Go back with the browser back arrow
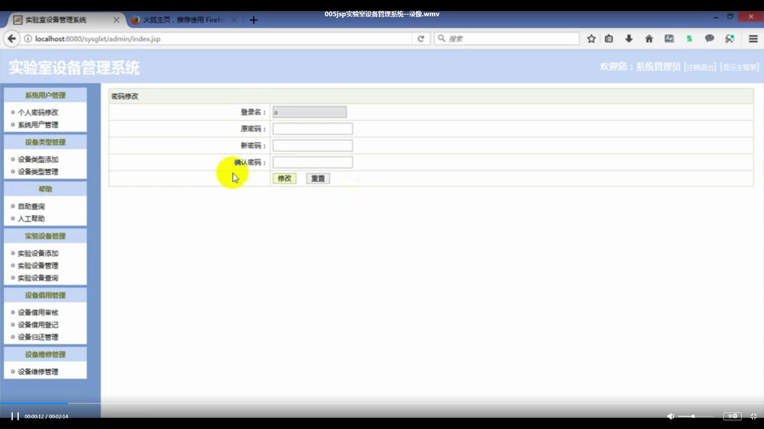The height and width of the screenshot is (429, 764). click(x=12, y=39)
